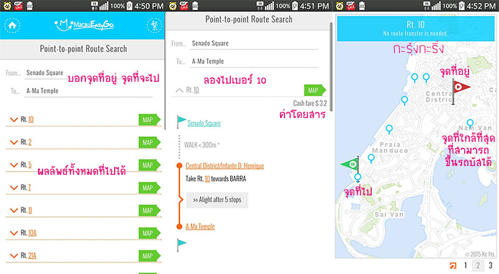
Task: Open MAP button in expanded Rt. 10 details
Action: point(315,90)
